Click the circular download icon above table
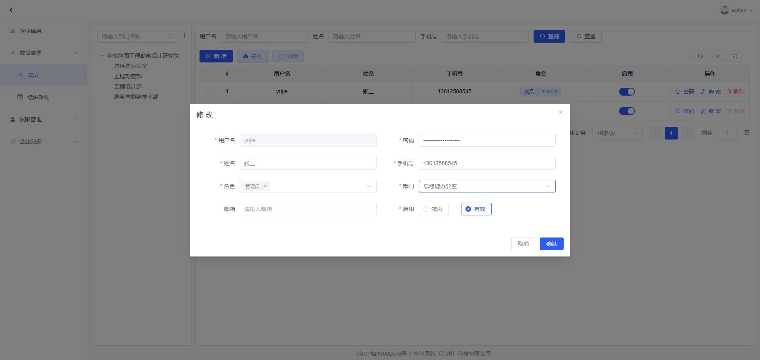 click(718, 56)
